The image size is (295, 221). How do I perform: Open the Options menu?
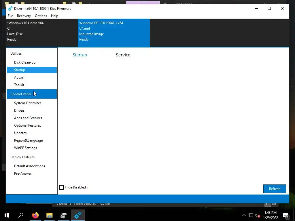[41, 16]
